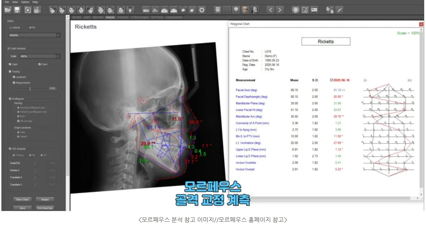
Task: Click the pencil edit icon in toolbar
Action: pyautogui.click(x=339, y=10)
